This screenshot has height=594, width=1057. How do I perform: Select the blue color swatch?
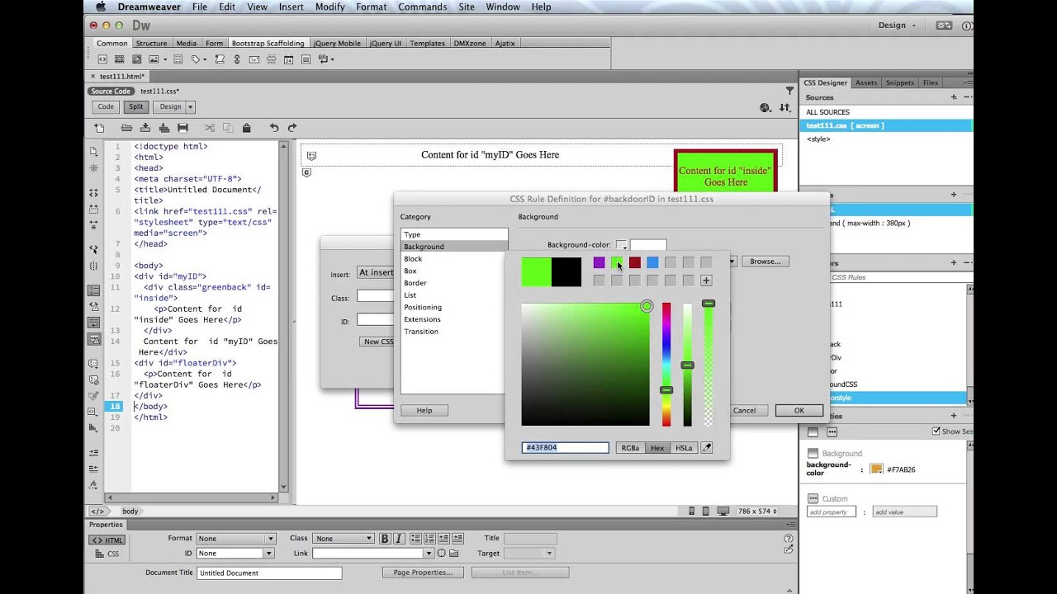(652, 262)
